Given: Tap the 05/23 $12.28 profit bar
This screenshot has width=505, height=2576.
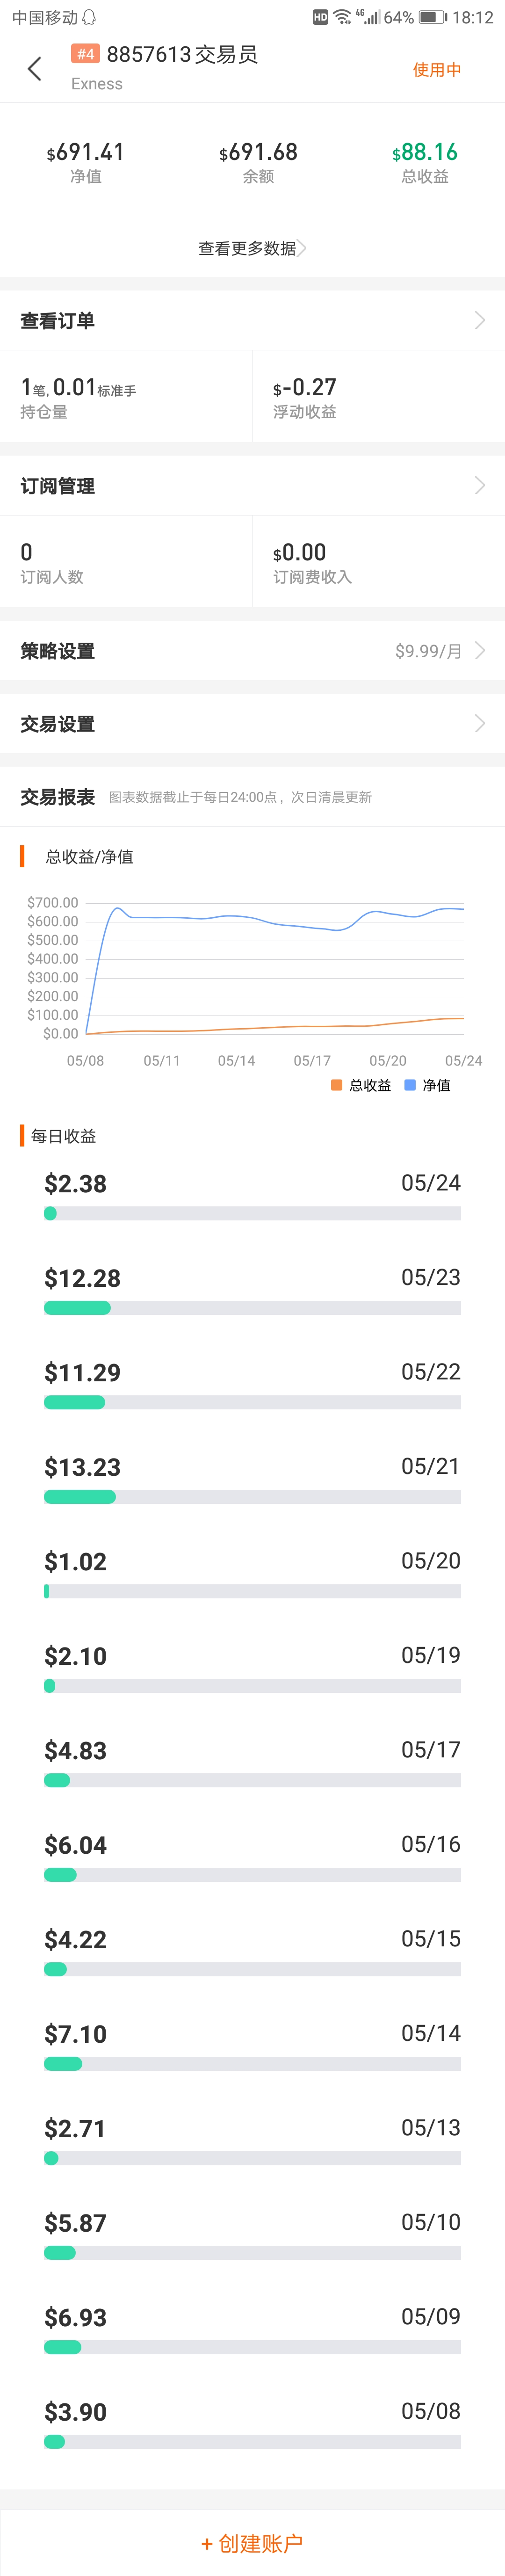Looking at the screenshot, I should pyautogui.click(x=252, y=1308).
